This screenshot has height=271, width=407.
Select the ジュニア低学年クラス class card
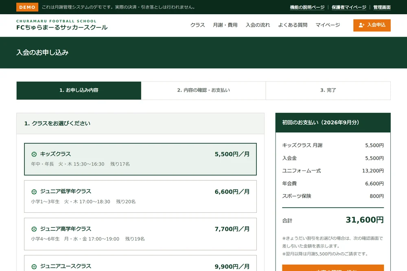coord(140,197)
